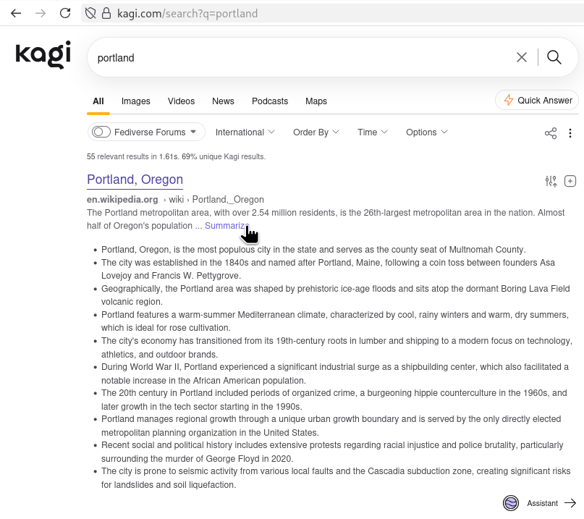The width and height of the screenshot is (584, 519).
Task: View site security via padlock icon
Action: pos(106,14)
